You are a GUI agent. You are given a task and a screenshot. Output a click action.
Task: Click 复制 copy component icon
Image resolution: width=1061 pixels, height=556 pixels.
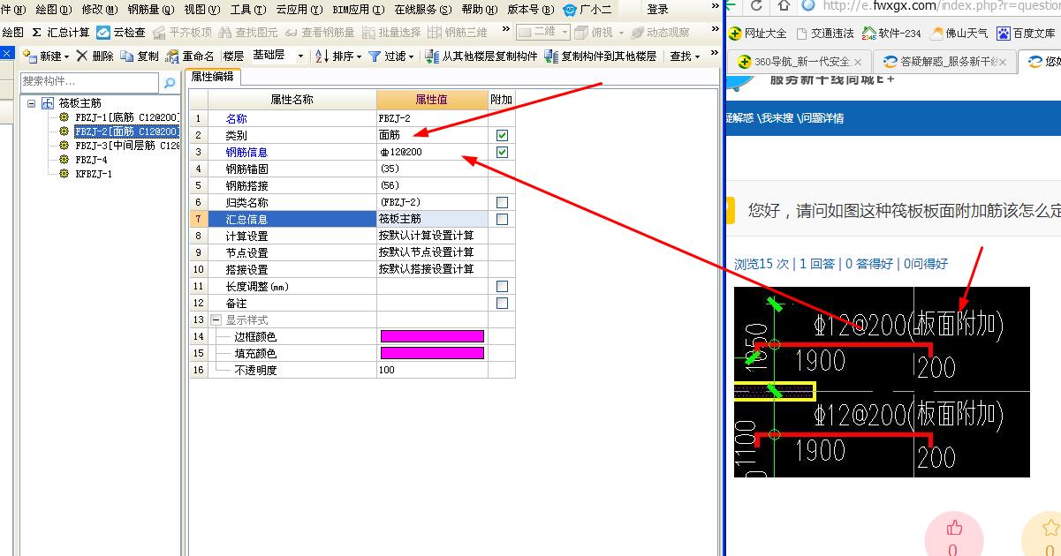pyautogui.click(x=127, y=56)
